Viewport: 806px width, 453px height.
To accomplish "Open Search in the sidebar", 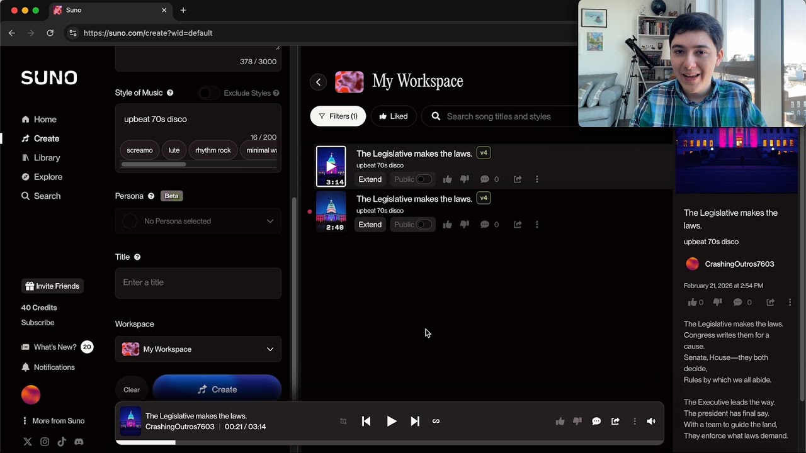I will point(41,196).
